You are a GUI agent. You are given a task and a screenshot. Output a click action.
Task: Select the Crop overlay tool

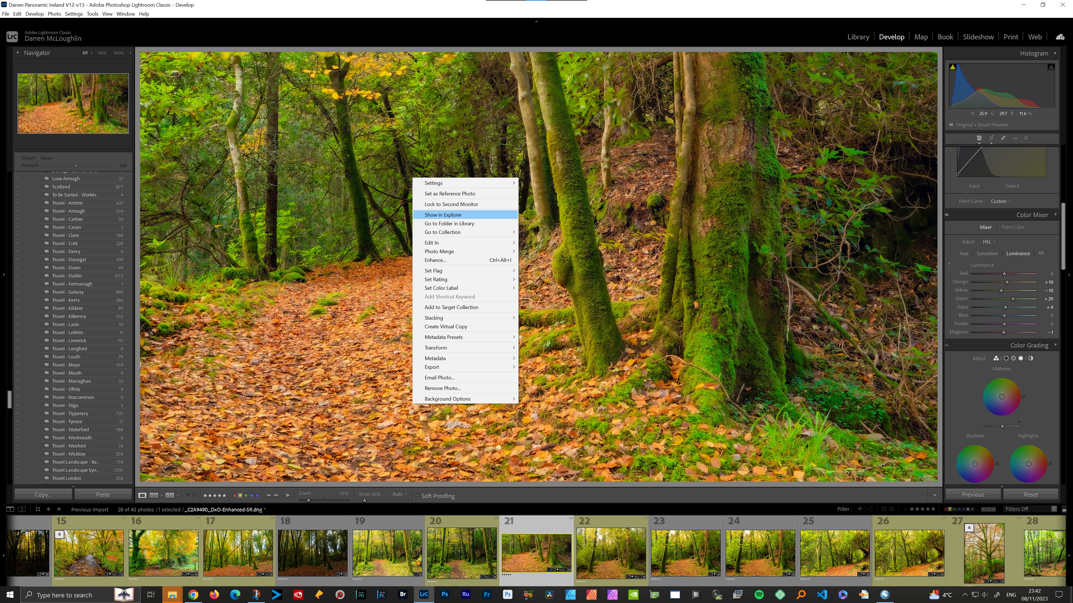991,138
